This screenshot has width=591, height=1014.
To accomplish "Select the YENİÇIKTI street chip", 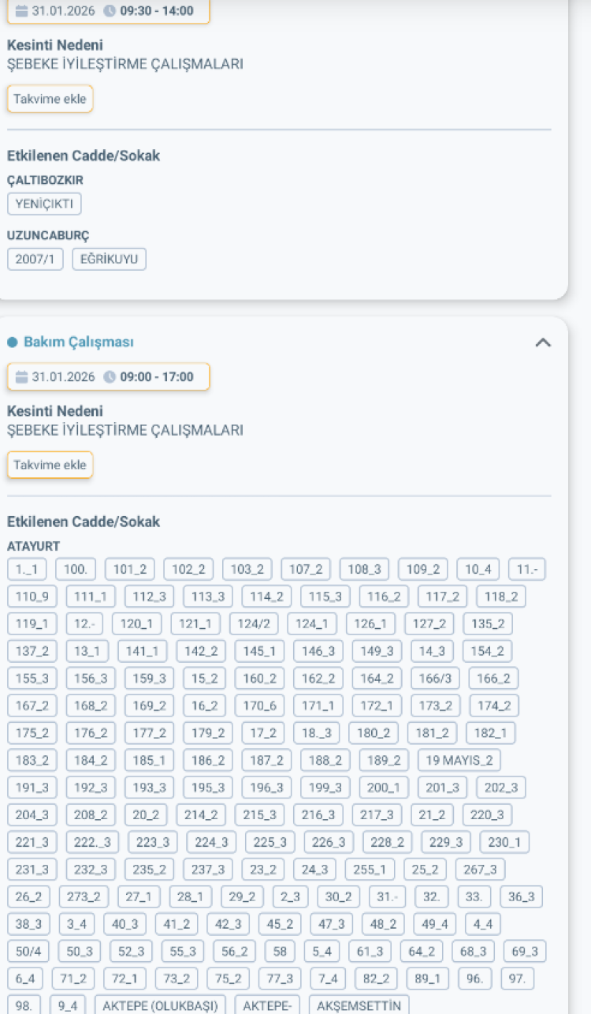I will [x=43, y=204].
